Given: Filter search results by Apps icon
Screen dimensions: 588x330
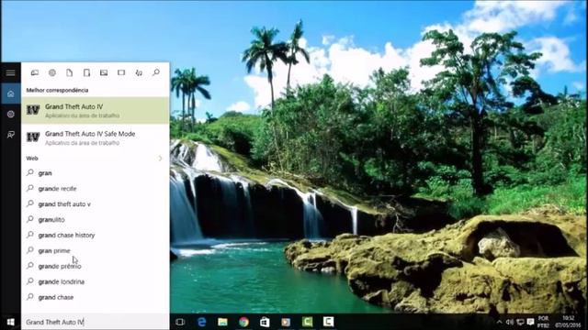Looking at the screenshot, I should 35,72.
